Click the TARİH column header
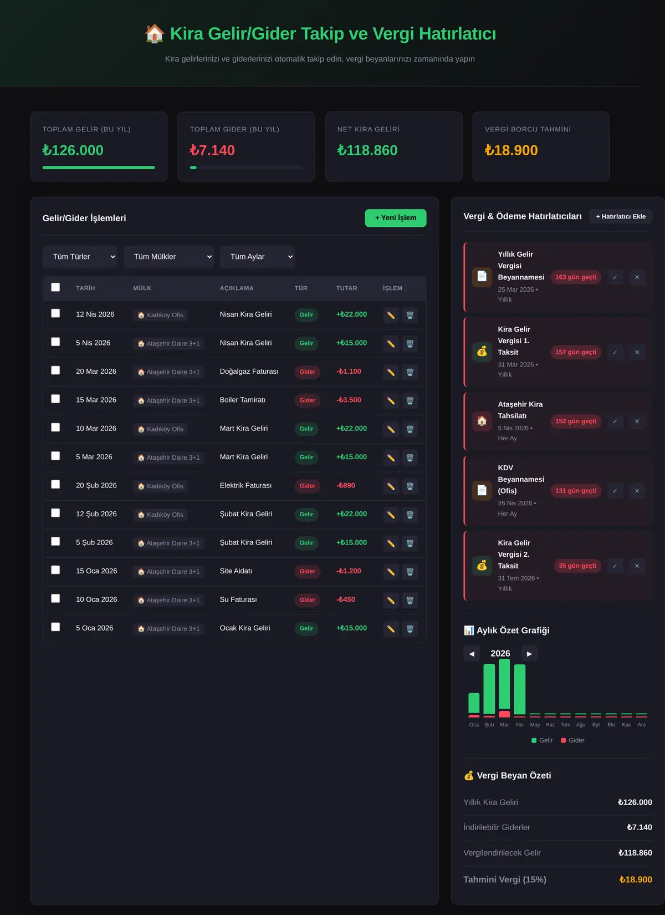Screen dimensions: 665x915 coord(85,288)
